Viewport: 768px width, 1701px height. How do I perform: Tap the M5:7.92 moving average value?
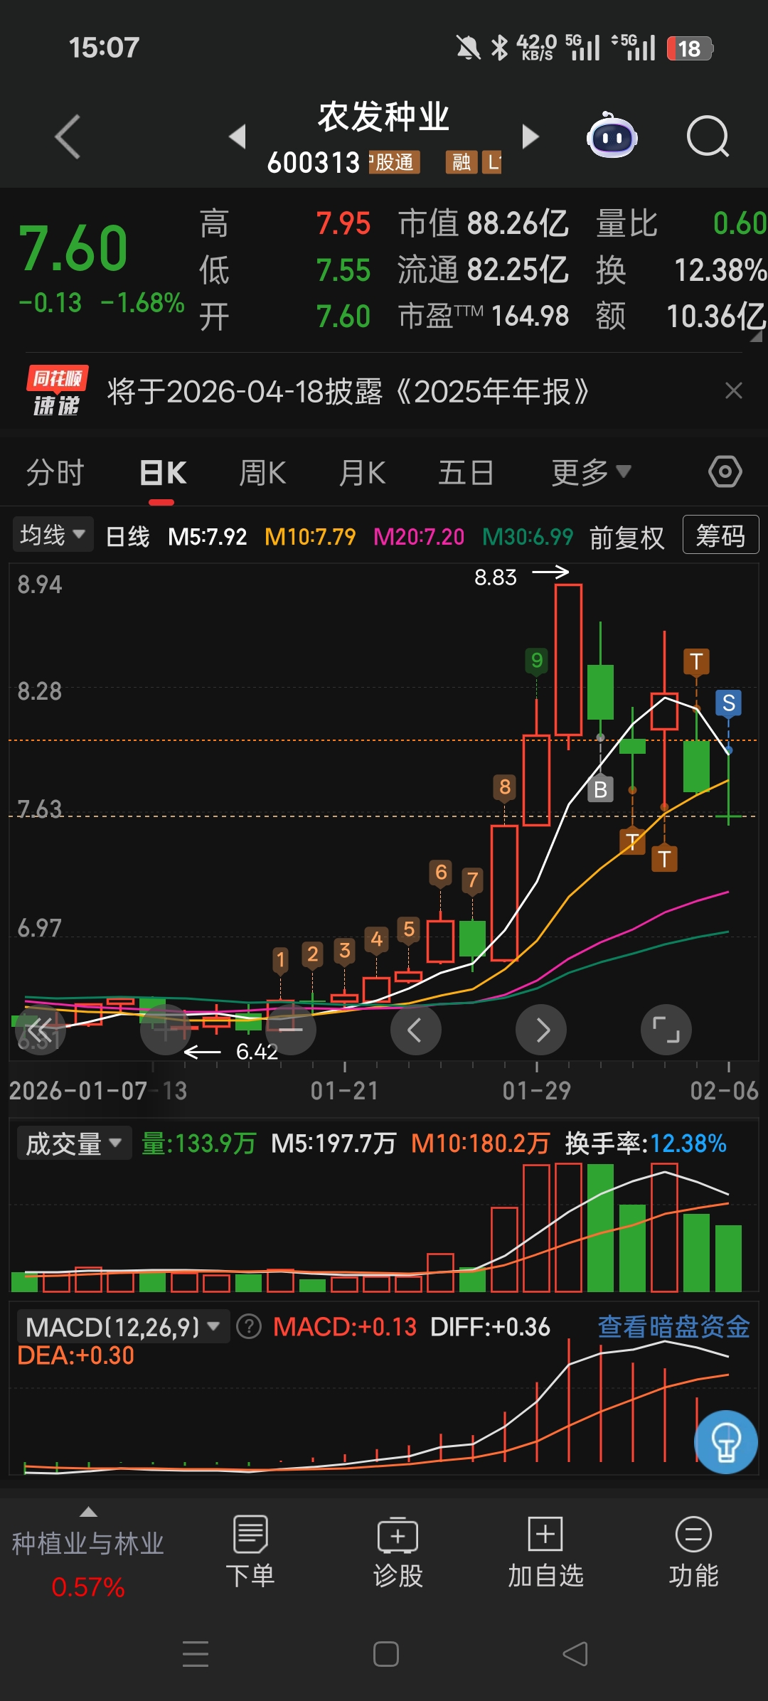[x=208, y=537]
